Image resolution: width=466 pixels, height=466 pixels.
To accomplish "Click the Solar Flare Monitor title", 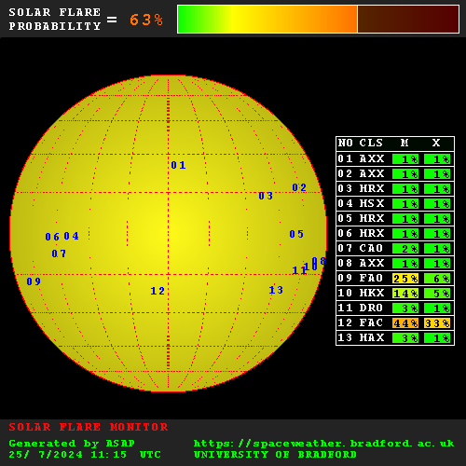I will point(89,427).
